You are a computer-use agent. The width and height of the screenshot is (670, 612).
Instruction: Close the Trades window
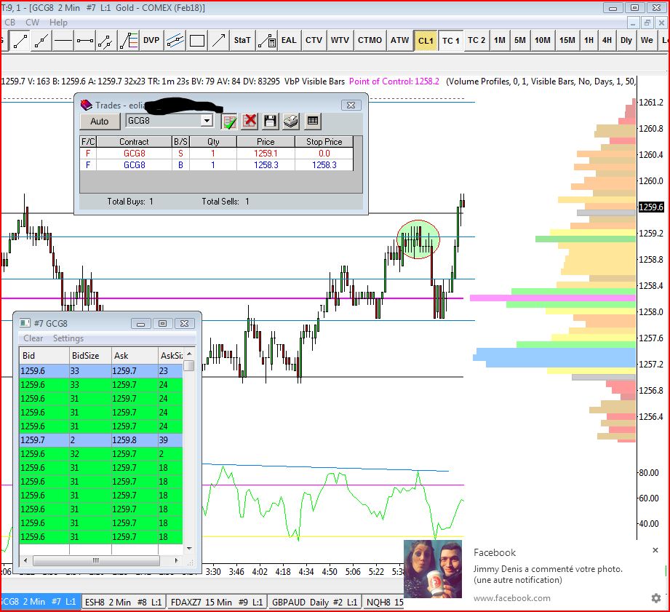(351, 105)
